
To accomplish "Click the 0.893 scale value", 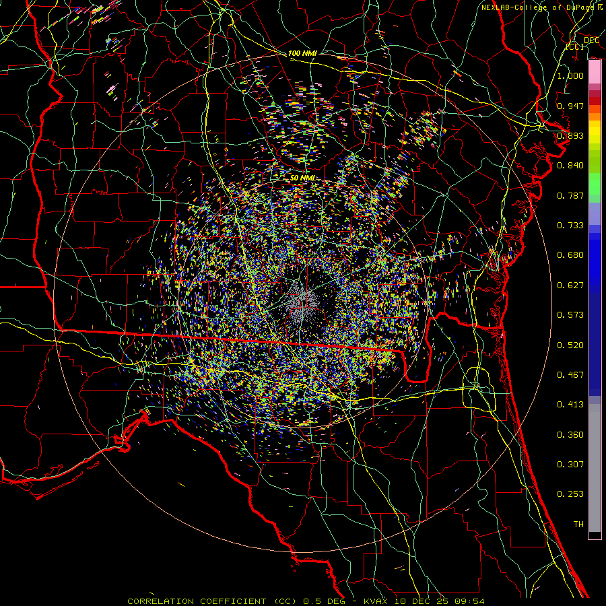I will tap(570, 135).
